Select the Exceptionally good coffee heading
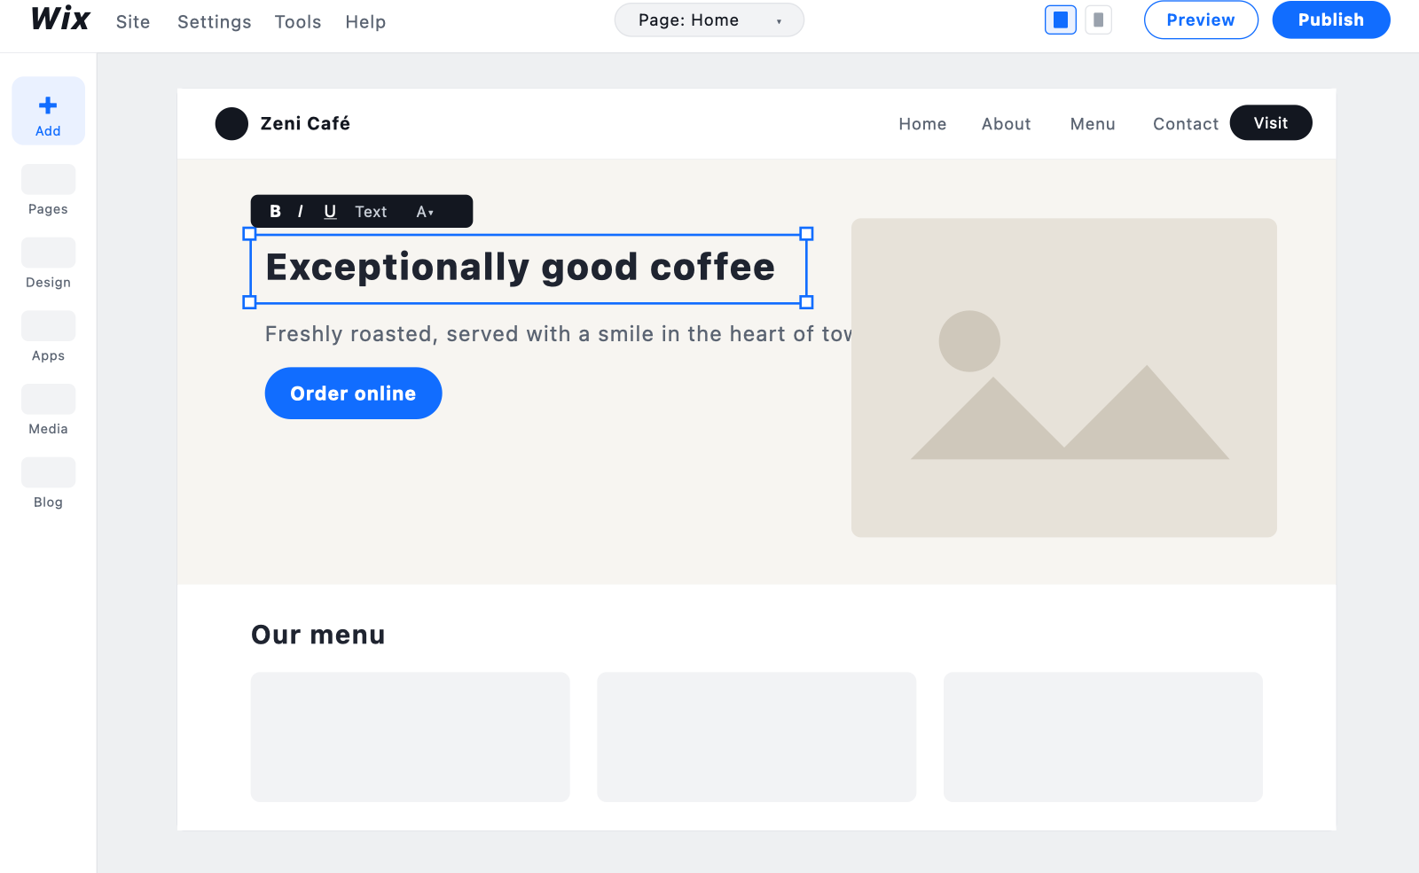1419x873 pixels. click(521, 267)
